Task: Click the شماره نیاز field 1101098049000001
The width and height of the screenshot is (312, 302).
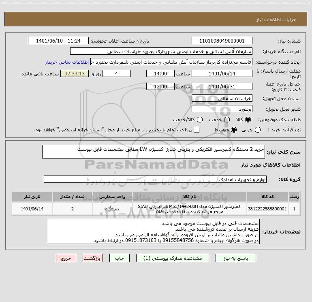Action: click(222, 41)
